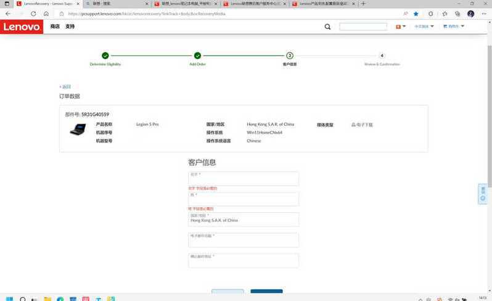
Task: Click the browser home icon
Action: [46, 14]
